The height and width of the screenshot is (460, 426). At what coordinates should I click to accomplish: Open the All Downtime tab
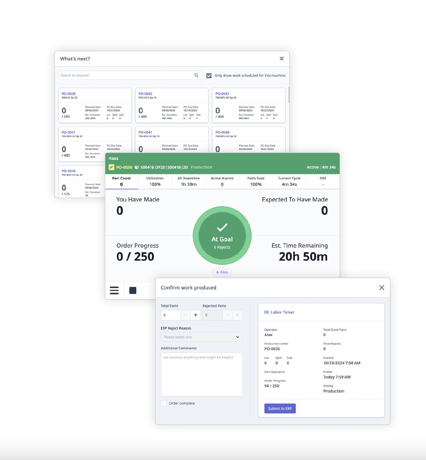pos(189,181)
